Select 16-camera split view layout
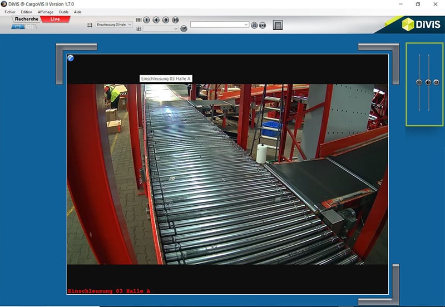The height and width of the screenshot is (307, 445). coord(175,20)
